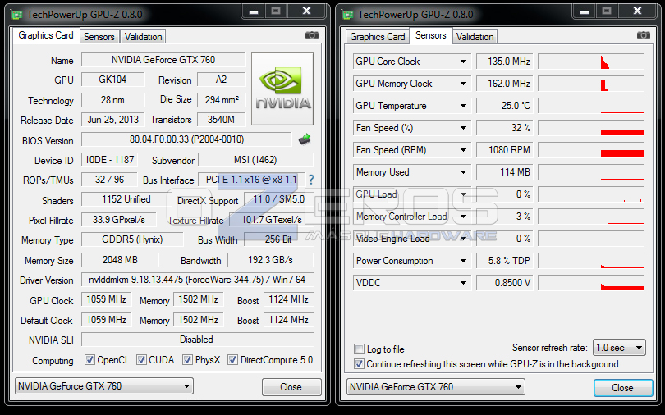Toggle the CUDA checkbox
The width and height of the screenshot is (665, 415).
click(141, 360)
